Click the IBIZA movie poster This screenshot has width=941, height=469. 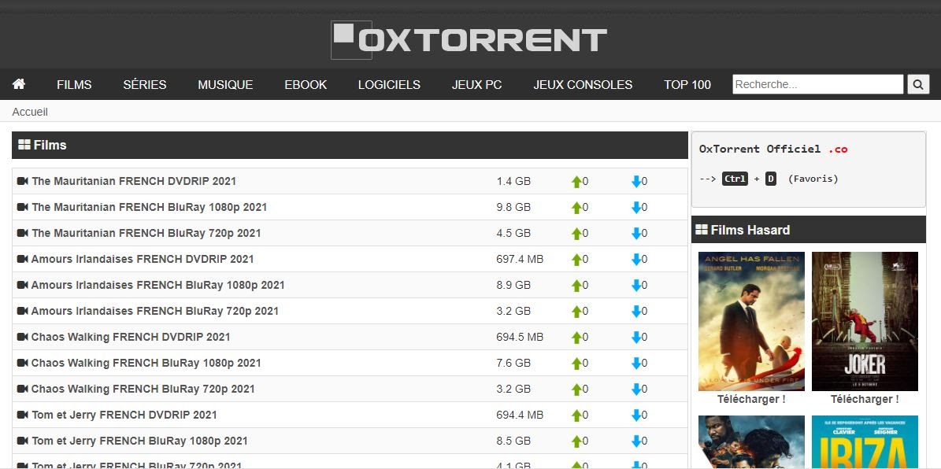[864, 449]
